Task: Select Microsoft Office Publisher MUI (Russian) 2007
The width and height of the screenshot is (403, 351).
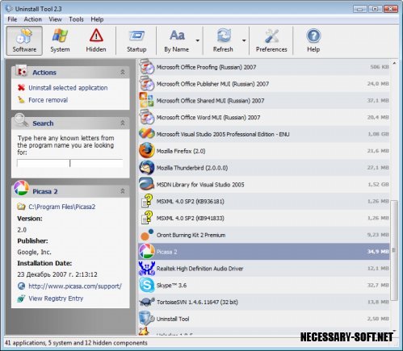Action: pos(264,84)
